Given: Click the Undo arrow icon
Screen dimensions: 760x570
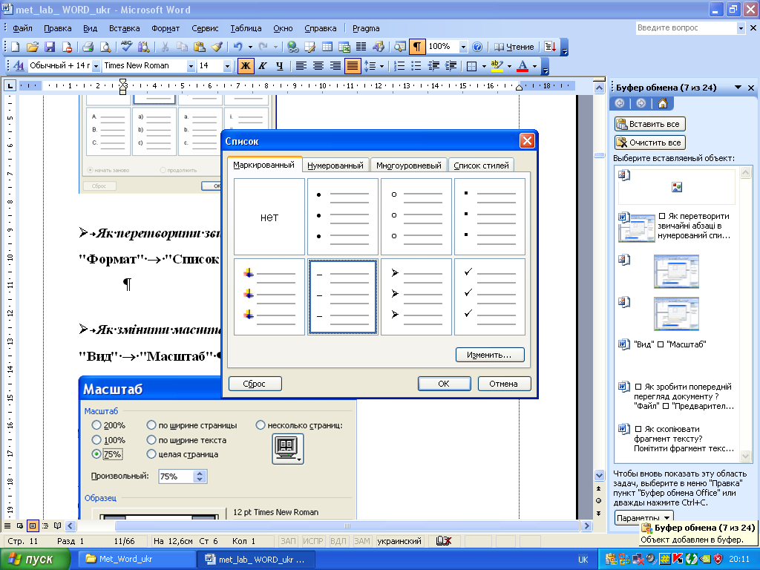Looking at the screenshot, I should tap(237, 47).
